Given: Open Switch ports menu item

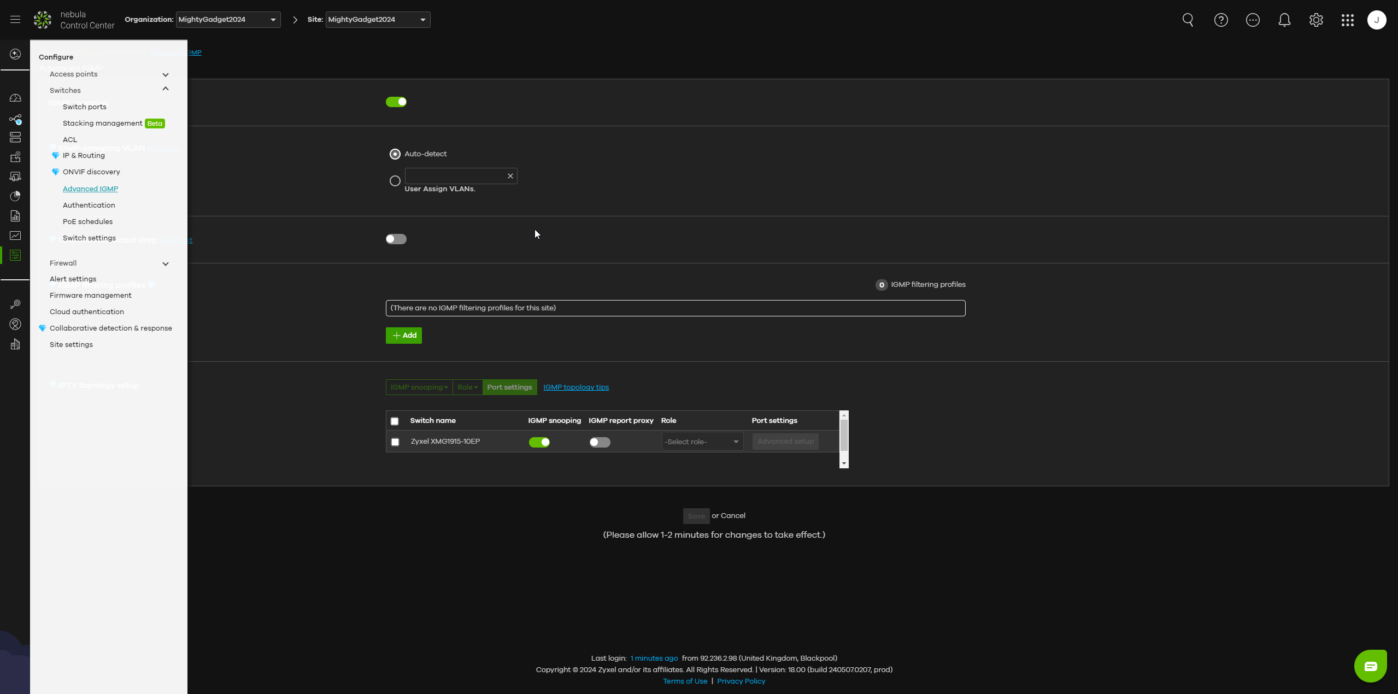Looking at the screenshot, I should (84, 107).
